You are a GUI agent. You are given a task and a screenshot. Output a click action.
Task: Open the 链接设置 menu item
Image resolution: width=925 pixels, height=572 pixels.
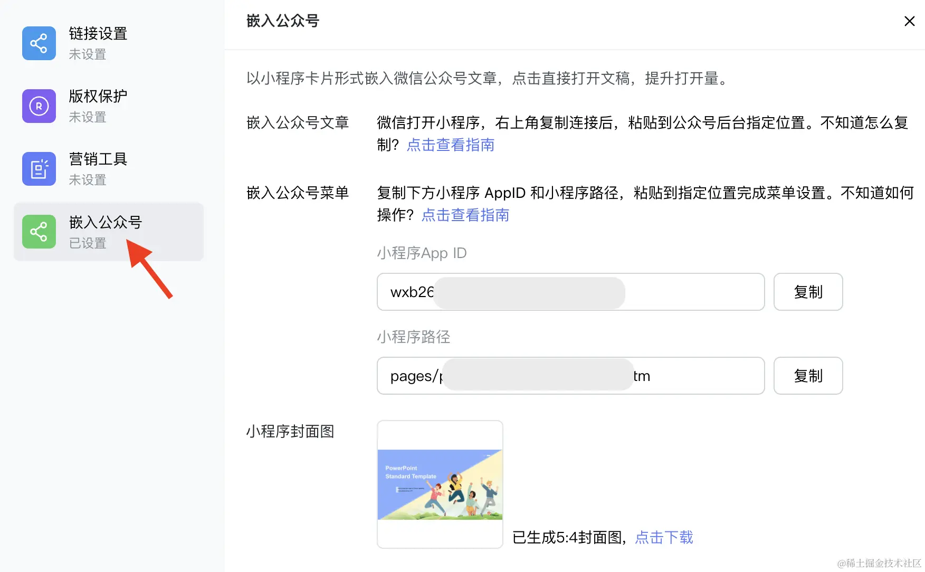click(98, 34)
